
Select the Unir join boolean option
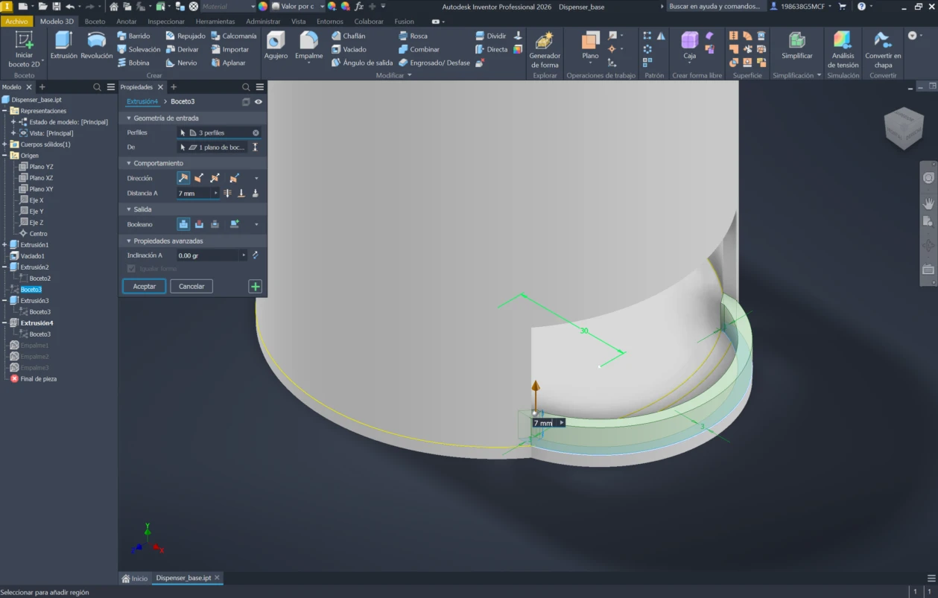click(x=183, y=224)
